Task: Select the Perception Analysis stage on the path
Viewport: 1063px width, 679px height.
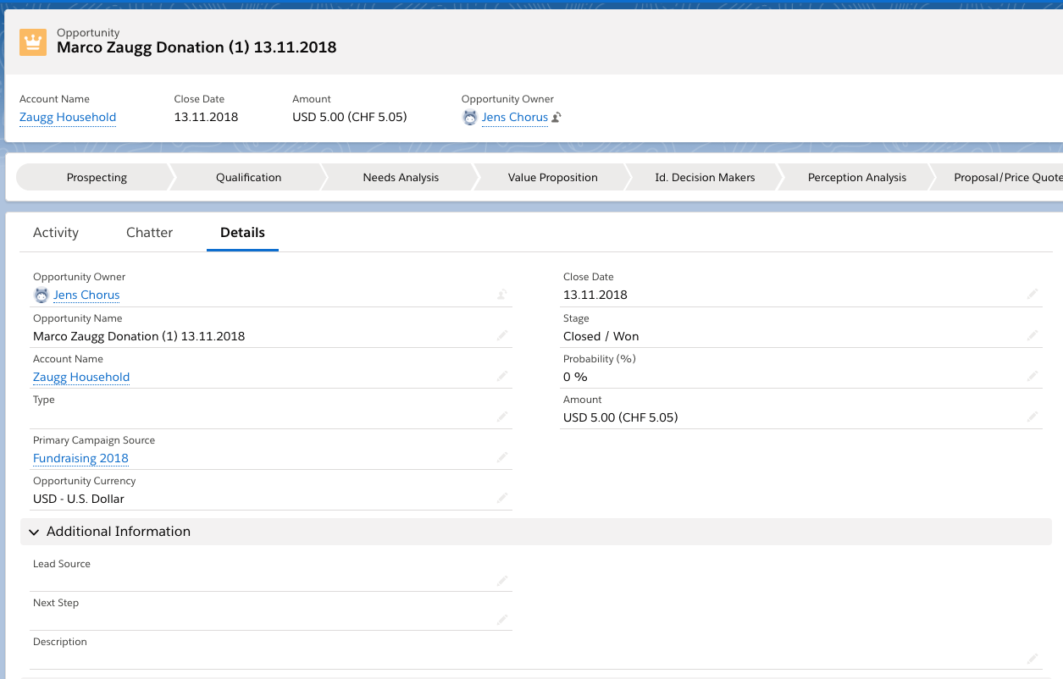Action: click(x=856, y=177)
